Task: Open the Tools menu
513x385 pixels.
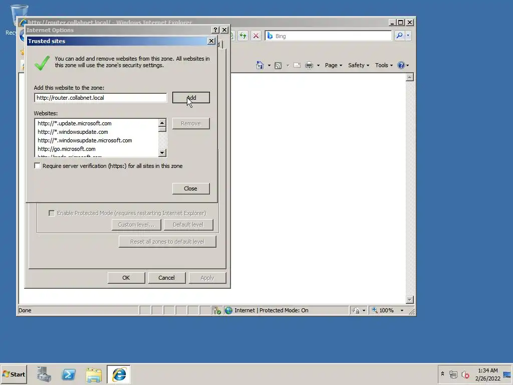Action: tap(384, 65)
